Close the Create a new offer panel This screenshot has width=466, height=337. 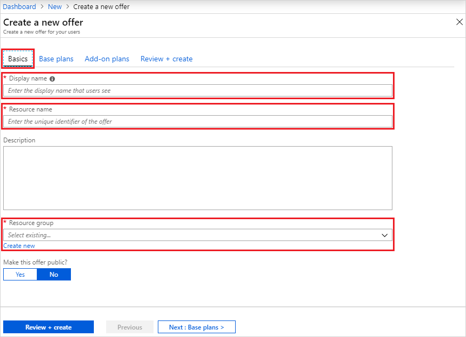pyautogui.click(x=459, y=22)
